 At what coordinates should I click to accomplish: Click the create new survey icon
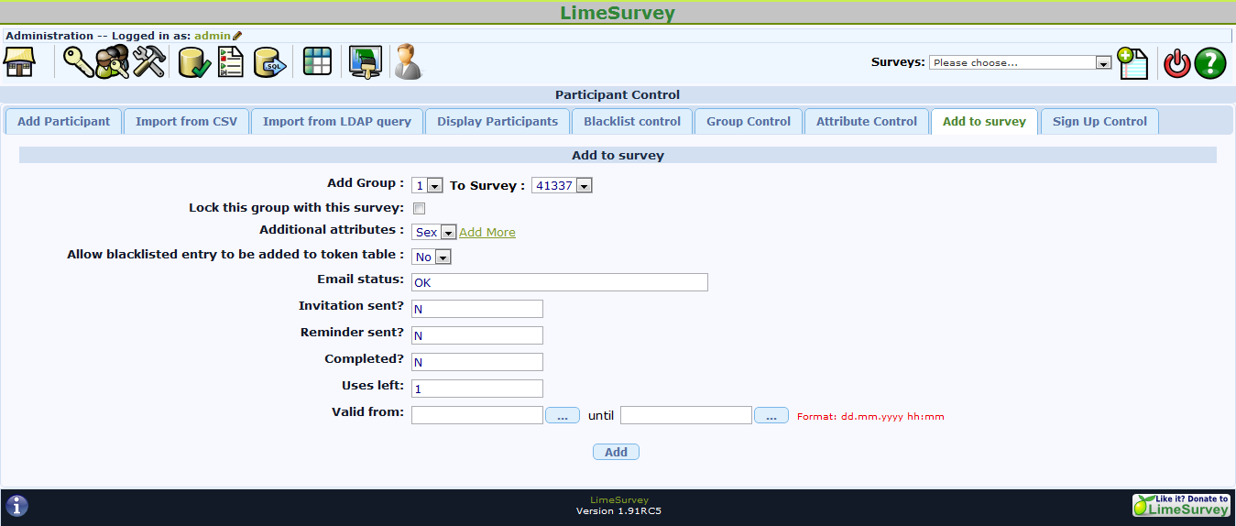1132,63
